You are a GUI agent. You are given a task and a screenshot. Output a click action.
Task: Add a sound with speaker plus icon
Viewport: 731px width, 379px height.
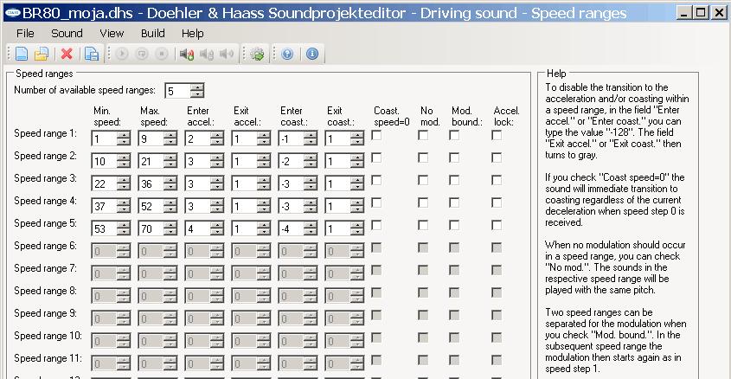click(x=187, y=54)
